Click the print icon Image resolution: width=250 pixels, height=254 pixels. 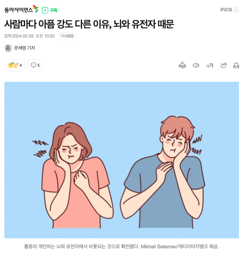236,65
